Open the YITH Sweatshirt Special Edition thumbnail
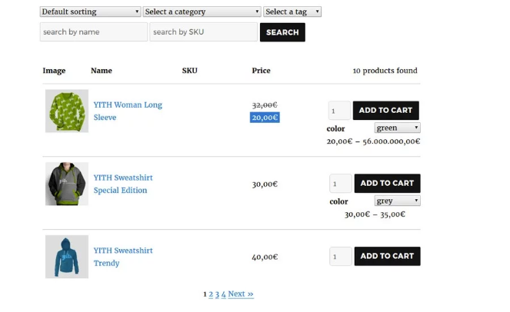Viewport: 510px width, 312px height. (x=67, y=184)
